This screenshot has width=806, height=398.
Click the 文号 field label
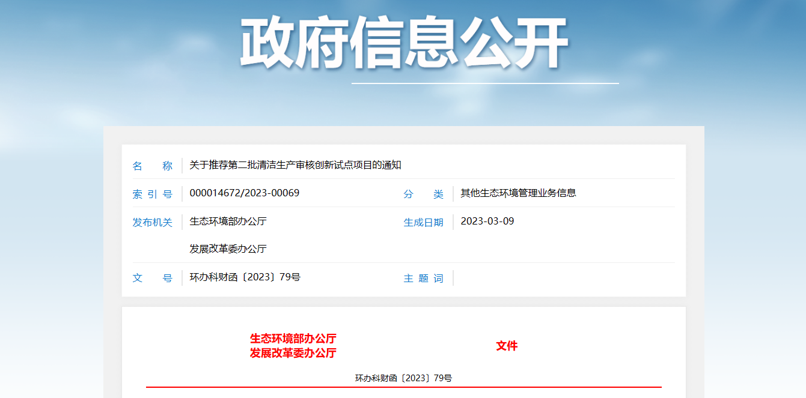point(152,278)
